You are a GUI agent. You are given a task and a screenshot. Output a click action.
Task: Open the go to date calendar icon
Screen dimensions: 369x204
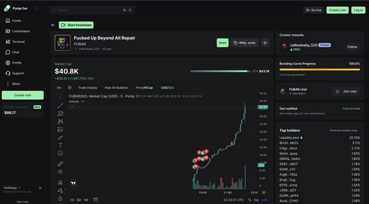pos(96,200)
